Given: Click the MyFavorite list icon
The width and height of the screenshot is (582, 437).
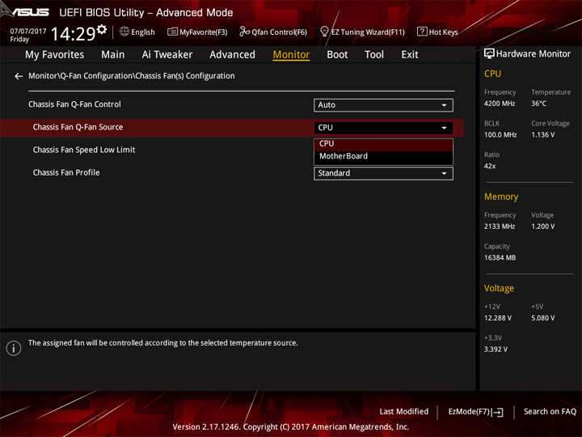Looking at the screenshot, I should [x=172, y=32].
